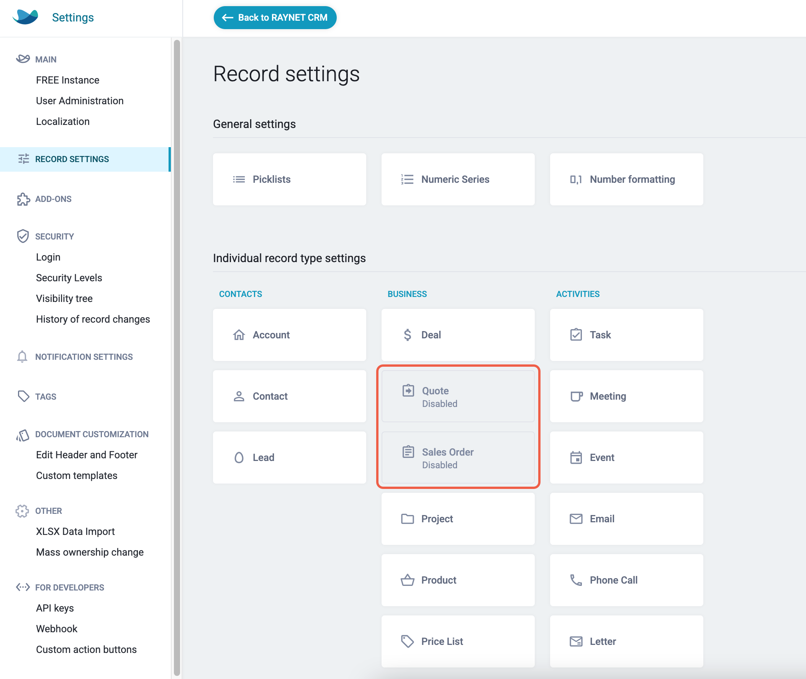Click the disabled Quote record card
Screen dimensions: 806x679
[458, 397]
